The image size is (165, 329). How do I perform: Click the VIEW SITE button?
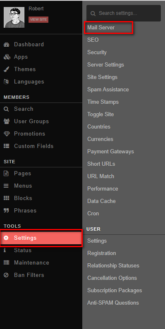[x=38, y=19]
